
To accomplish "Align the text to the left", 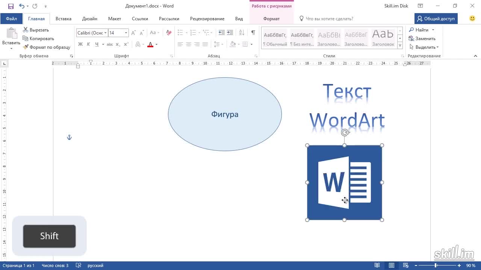I will (x=180, y=44).
